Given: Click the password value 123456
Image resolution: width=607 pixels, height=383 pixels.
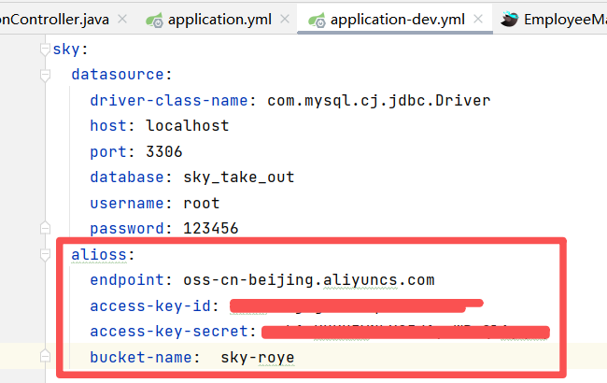Looking at the screenshot, I should point(211,228).
